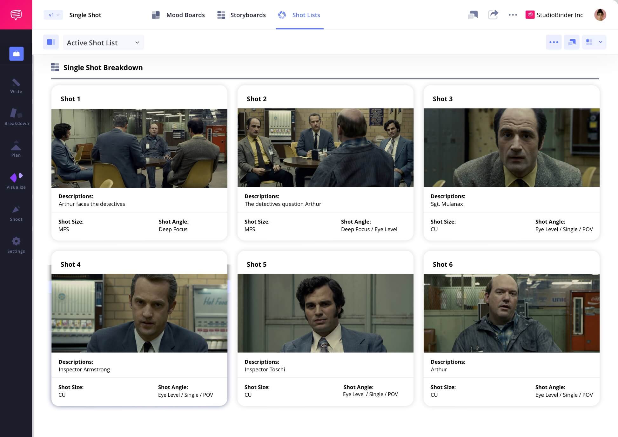Open the Write section in sidebar
Screen dimensions: 618x437
click(16, 86)
